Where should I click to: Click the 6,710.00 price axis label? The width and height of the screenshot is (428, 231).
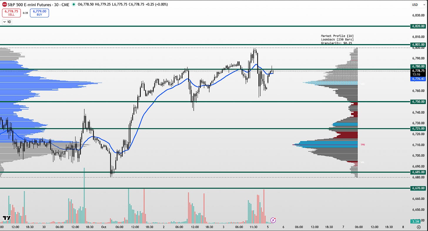418,145
